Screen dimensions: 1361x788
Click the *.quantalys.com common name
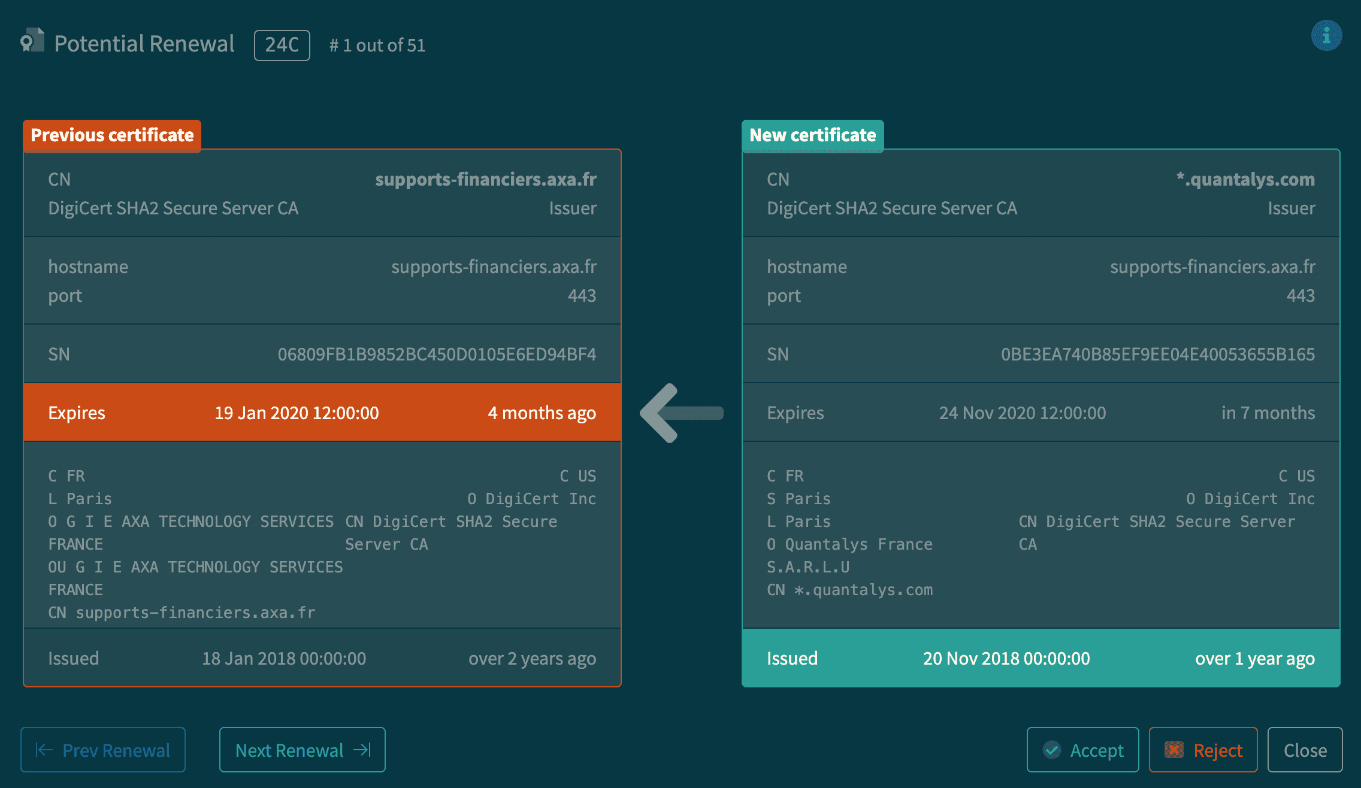(1245, 179)
